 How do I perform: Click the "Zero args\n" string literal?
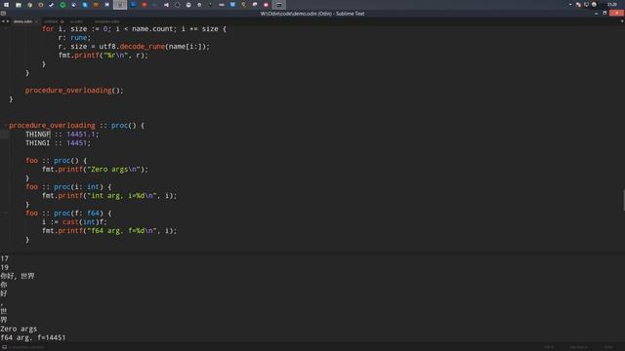tap(113, 169)
